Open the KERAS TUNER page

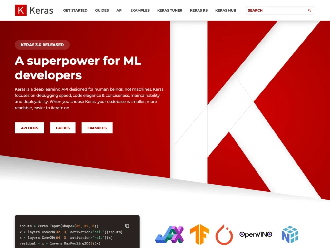point(170,10)
